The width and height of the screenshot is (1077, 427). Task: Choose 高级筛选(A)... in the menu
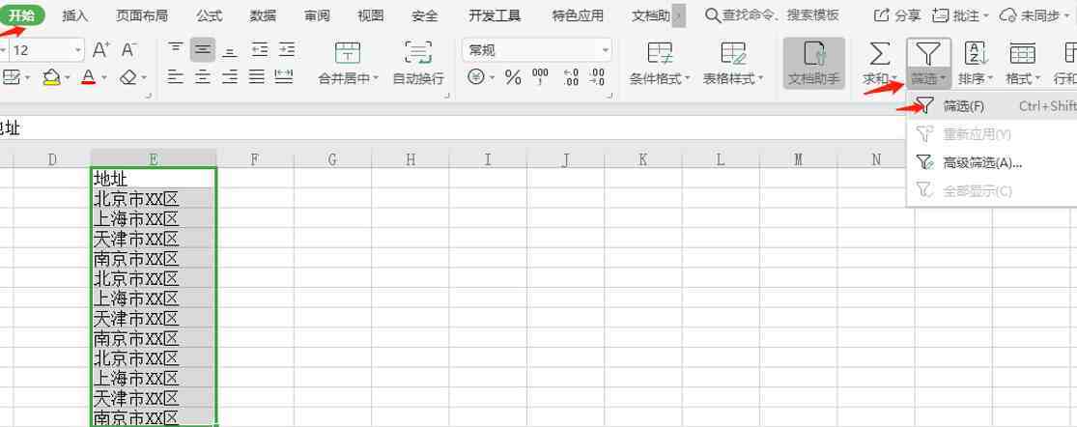point(992,162)
